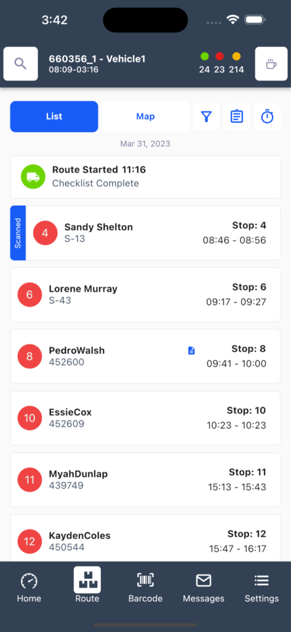Viewport: 291px width, 632px height.
Task: Select the Route tab in bottom bar
Action: (87, 585)
